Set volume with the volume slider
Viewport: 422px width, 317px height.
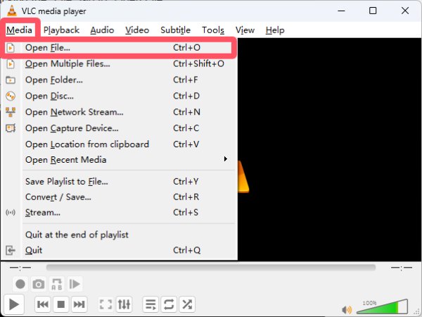click(382, 306)
